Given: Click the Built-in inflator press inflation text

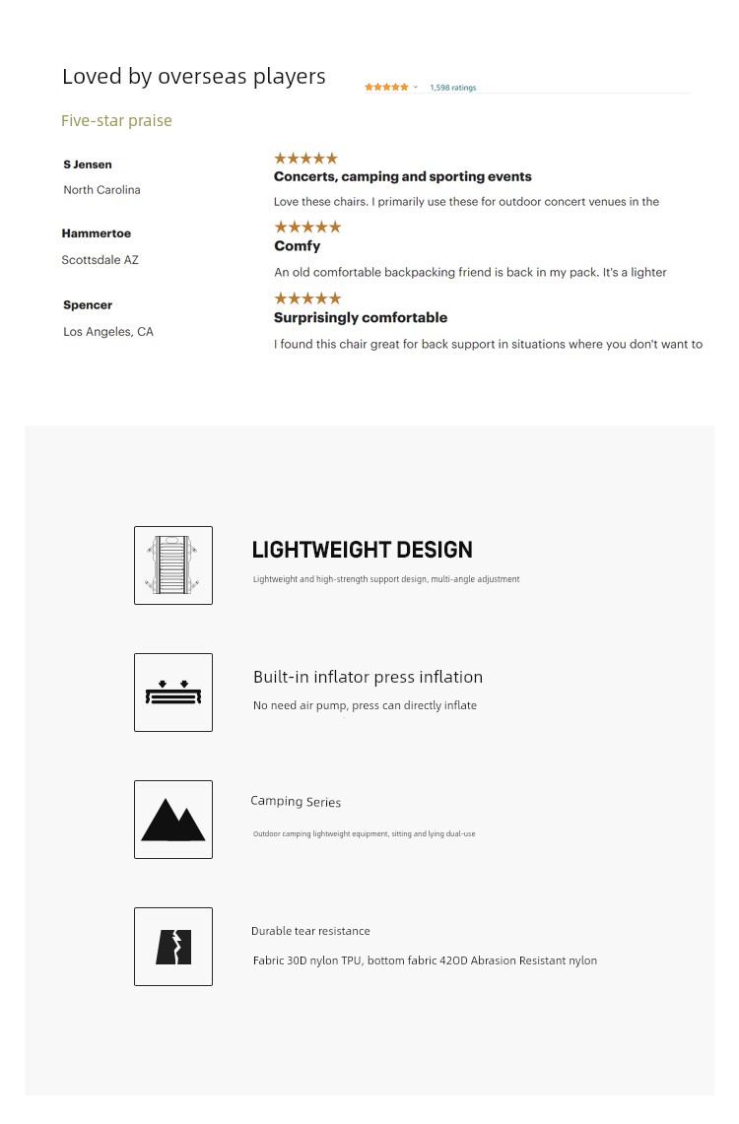Looking at the screenshot, I should point(368,678).
